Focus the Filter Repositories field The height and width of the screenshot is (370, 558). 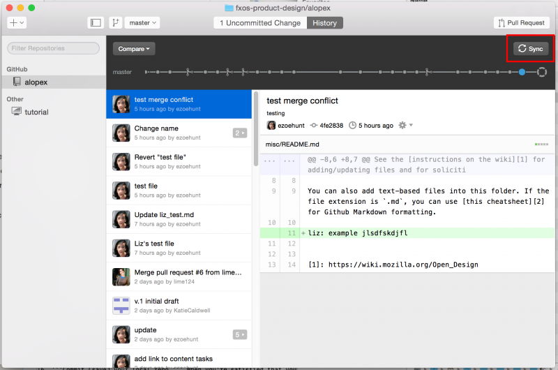(x=54, y=48)
